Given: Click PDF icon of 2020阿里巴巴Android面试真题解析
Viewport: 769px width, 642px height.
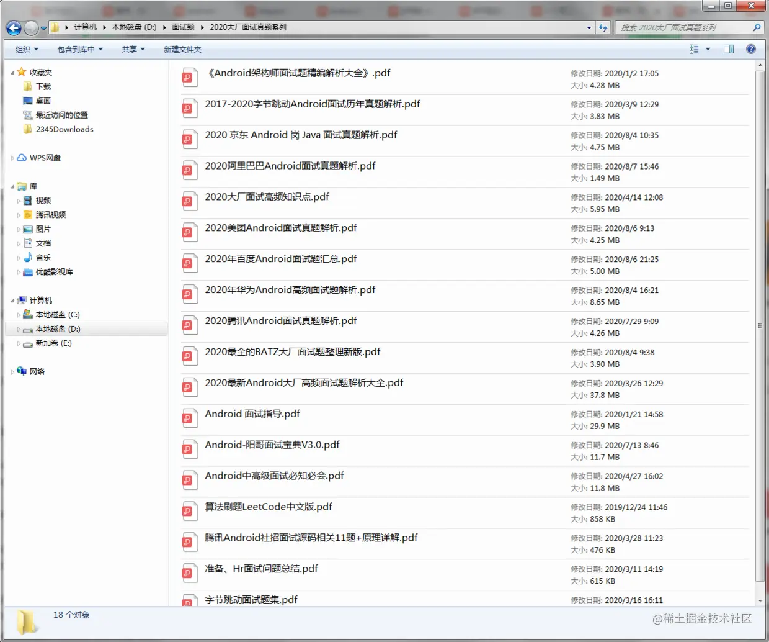Looking at the screenshot, I should [x=189, y=171].
